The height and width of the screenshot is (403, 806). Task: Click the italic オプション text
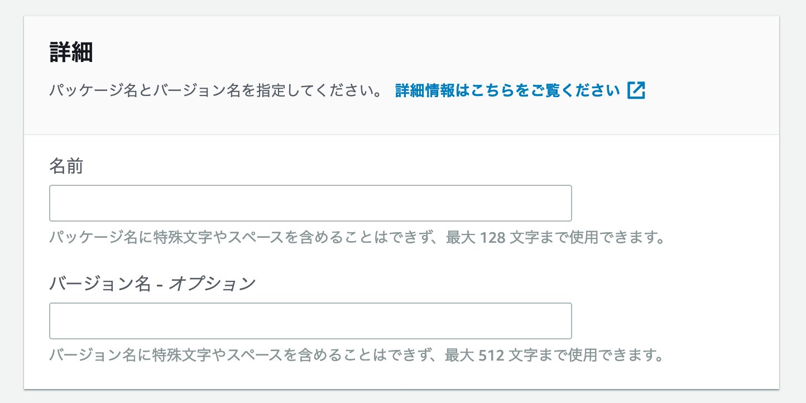coord(212,284)
